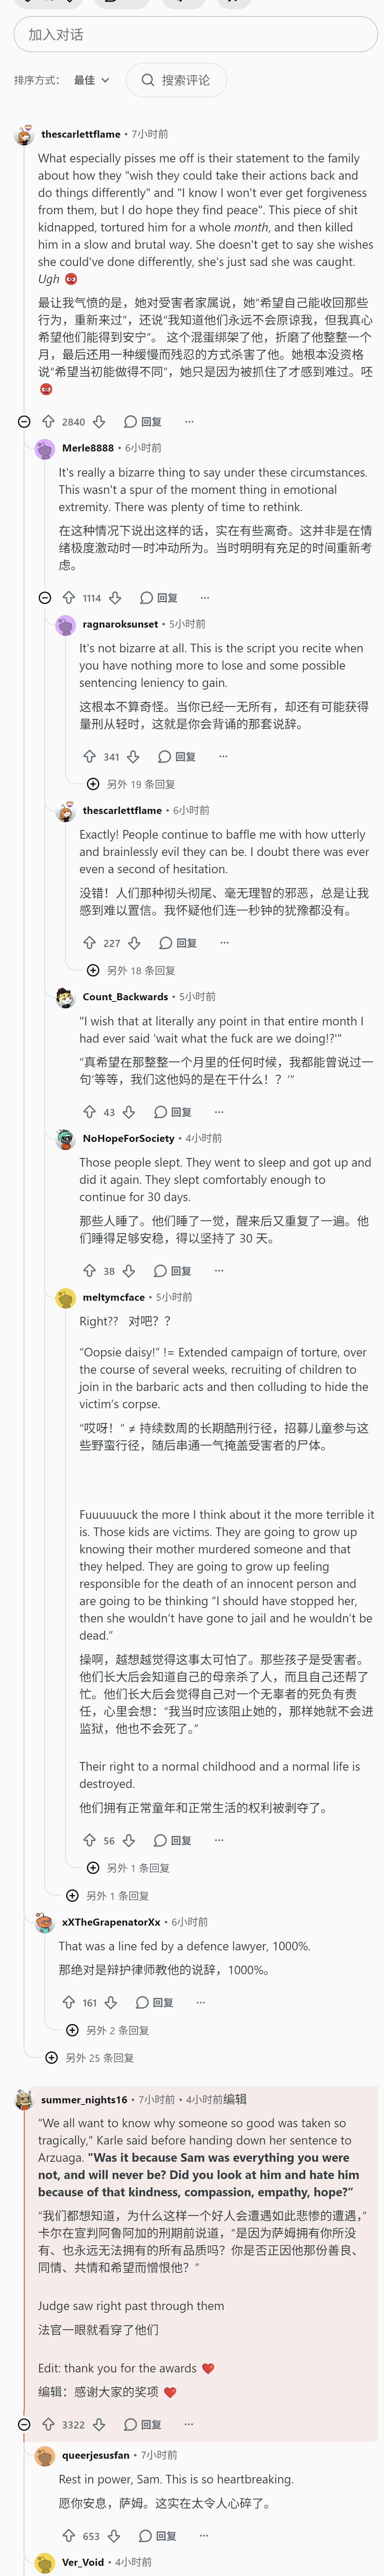Collapse summer_nights16's comment thread
384x2576 pixels.
tap(24, 2424)
